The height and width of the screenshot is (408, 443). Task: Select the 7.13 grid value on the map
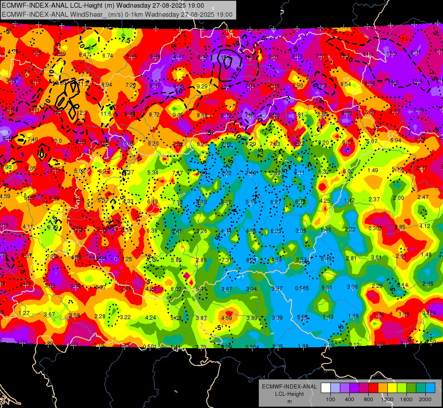coord(177,202)
